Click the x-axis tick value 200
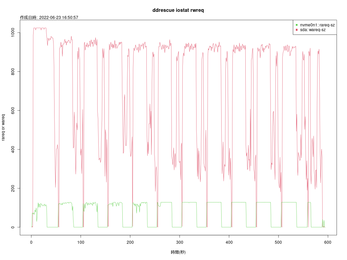 [x=130, y=242]
